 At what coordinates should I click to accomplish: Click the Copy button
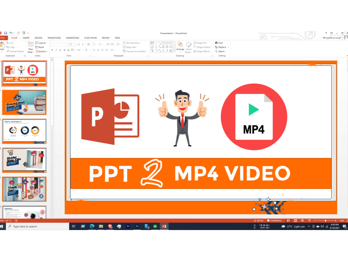11,47
